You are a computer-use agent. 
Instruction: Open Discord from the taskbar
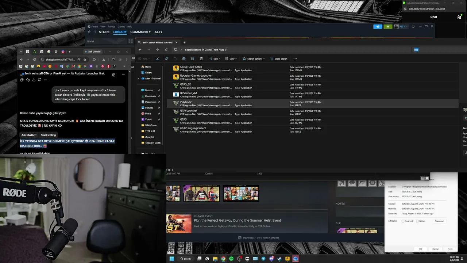[x=271, y=259]
